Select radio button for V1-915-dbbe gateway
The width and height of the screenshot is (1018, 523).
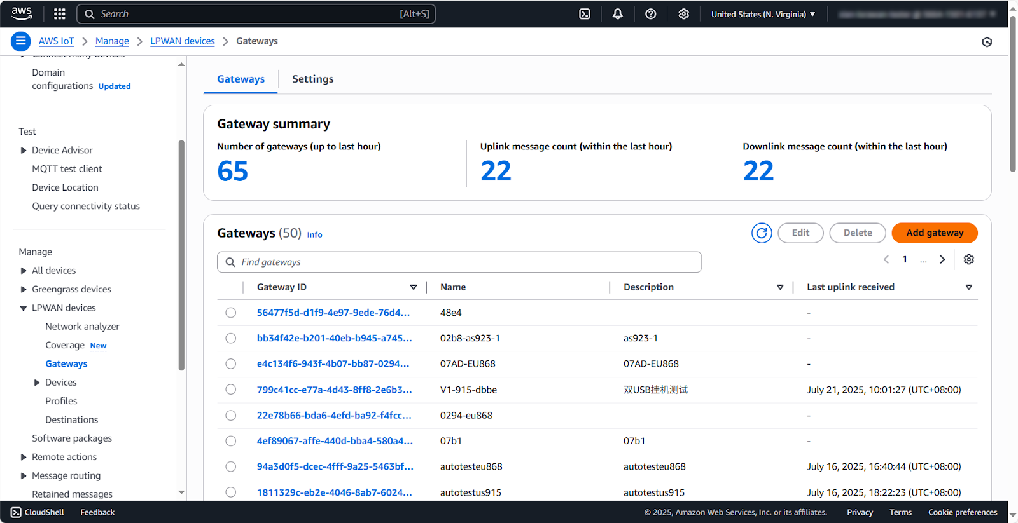pyautogui.click(x=231, y=390)
